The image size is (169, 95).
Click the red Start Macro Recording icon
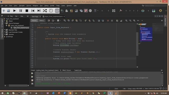pyautogui.click(x=108, y=21)
